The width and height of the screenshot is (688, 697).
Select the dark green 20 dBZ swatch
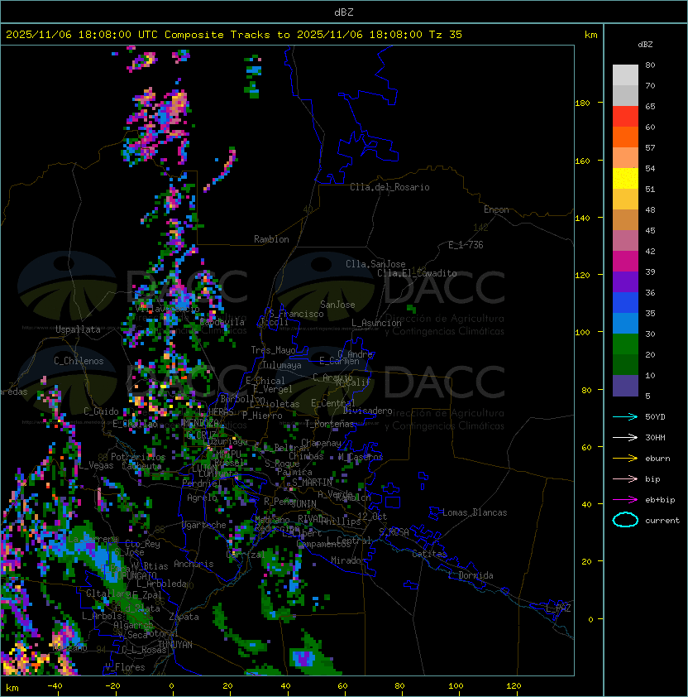(625, 364)
